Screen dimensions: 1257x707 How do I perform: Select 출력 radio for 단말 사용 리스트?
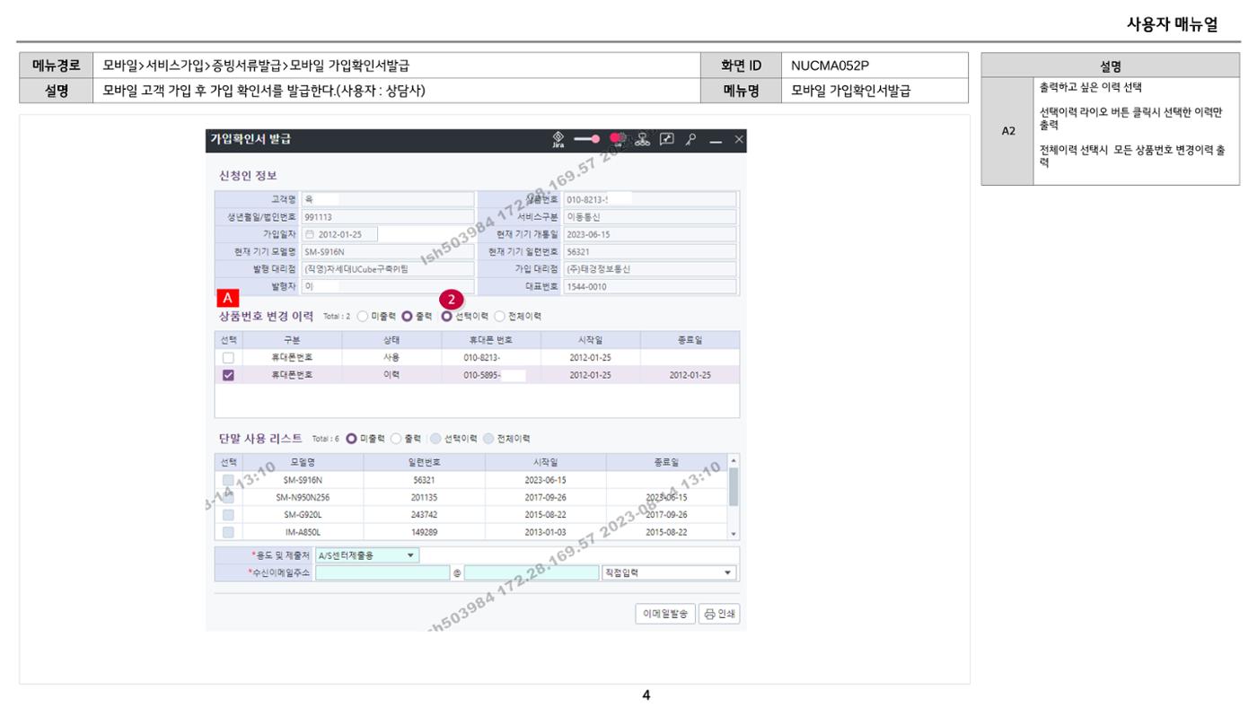coord(396,439)
